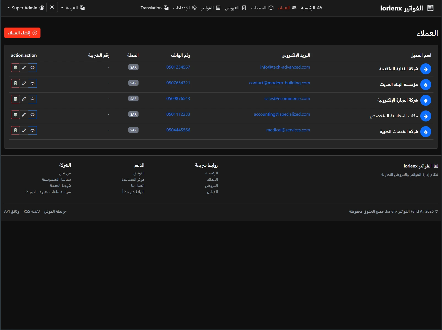Edit customer with phone 0504445566 using pencil
The width and height of the screenshot is (442, 330).
coord(24,130)
